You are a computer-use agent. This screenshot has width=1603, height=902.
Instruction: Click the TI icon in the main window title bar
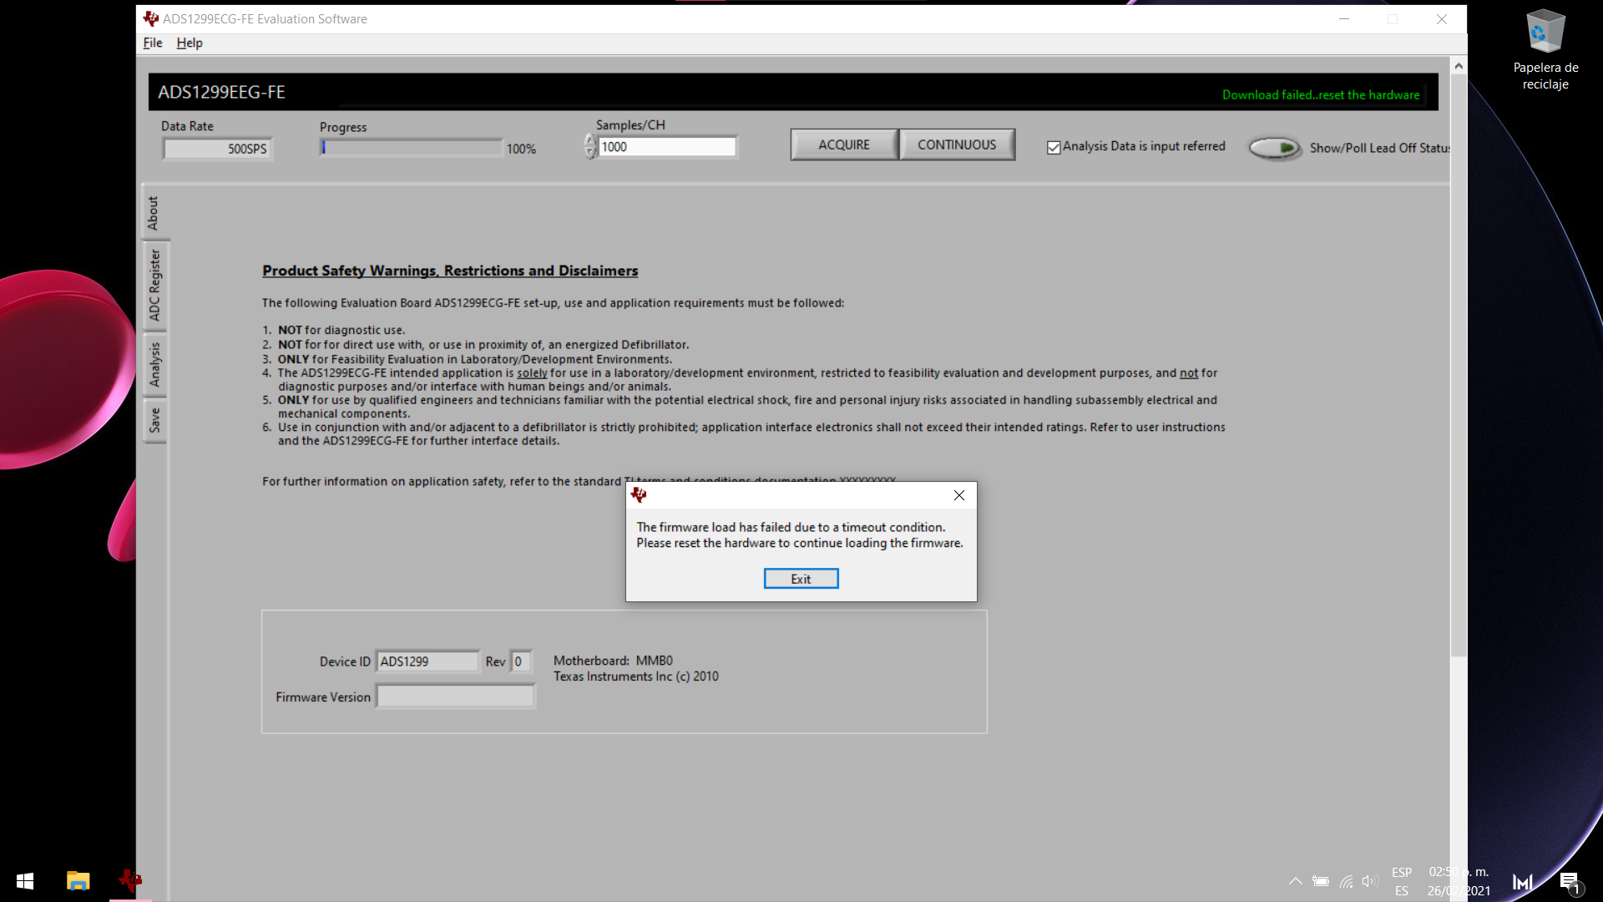tap(150, 18)
